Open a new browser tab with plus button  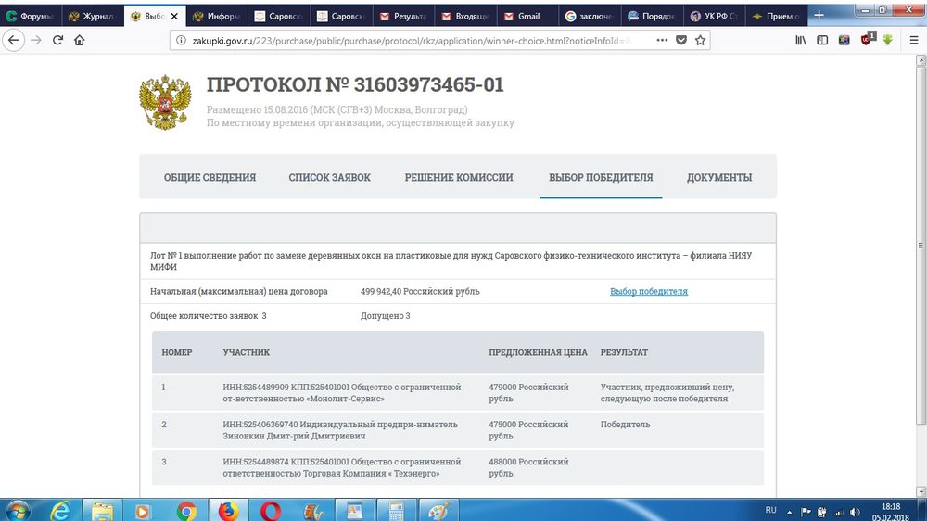point(818,16)
